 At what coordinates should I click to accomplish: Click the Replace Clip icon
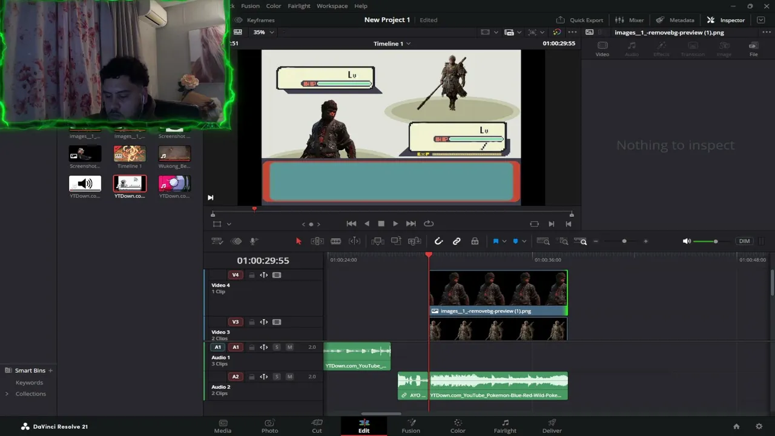(415, 241)
